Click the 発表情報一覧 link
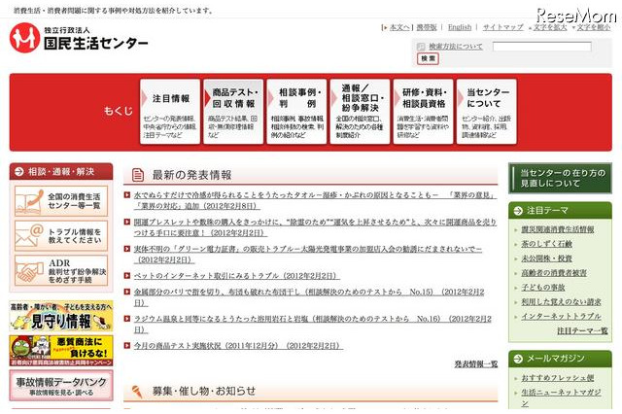Image resolution: width=622 pixels, height=414 pixels. [x=475, y=363]
